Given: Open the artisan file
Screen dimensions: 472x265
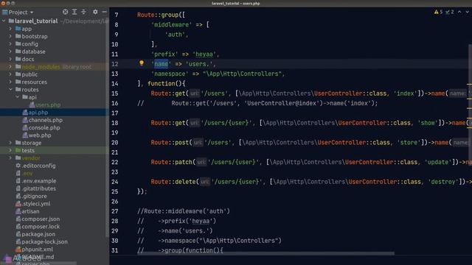Looking at the screenshot, I should (x=30, y=211).
